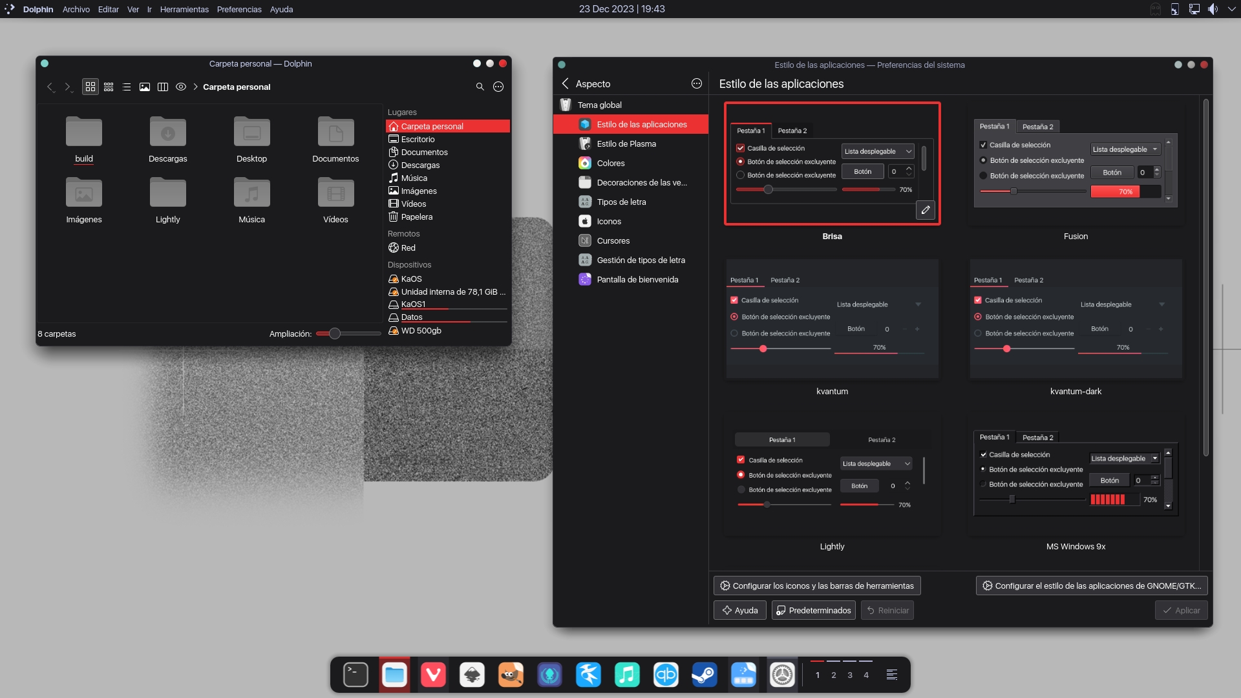Open the Archivo menu
This screenshot has height=698, width=1241.
76,9
